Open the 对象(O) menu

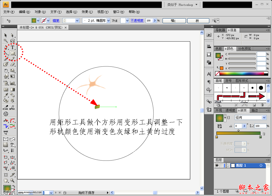pyautogui.click(x=40, y=12)
